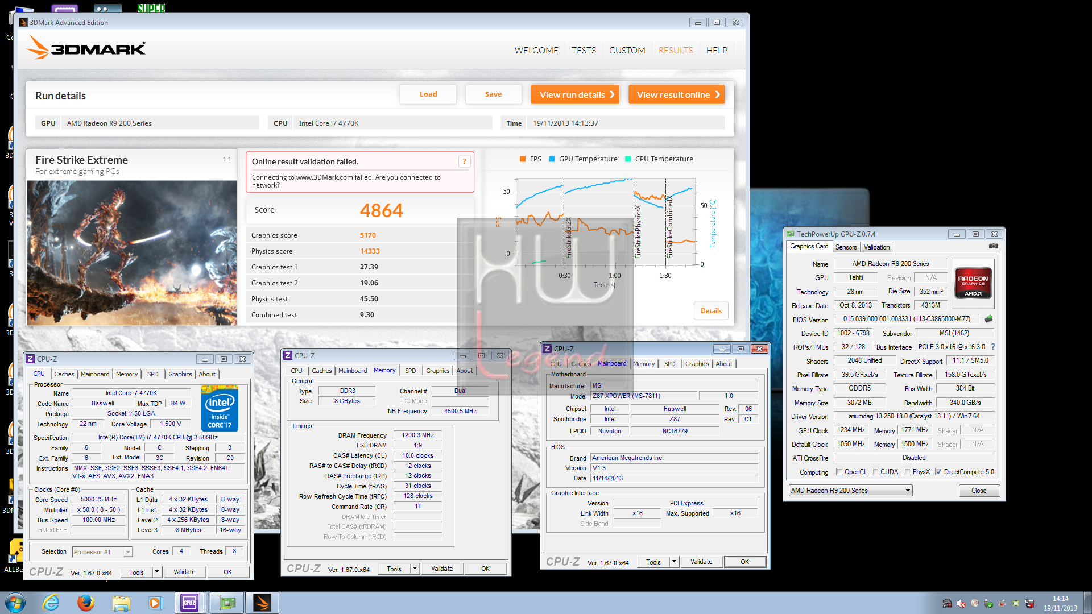Click the GPU-Z title bar icon
This screenshot has width=1092, height=614.
[x=790, y=234]
